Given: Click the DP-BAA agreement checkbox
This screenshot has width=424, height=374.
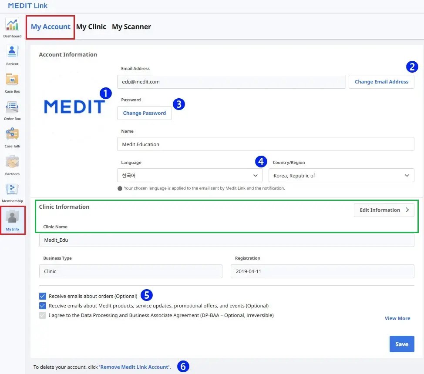Looking at the screenshot, I should coord(43,315).
